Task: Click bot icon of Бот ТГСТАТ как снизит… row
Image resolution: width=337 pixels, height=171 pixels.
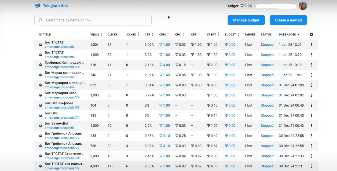Action: pyautogui.click(x=40, y=166)
